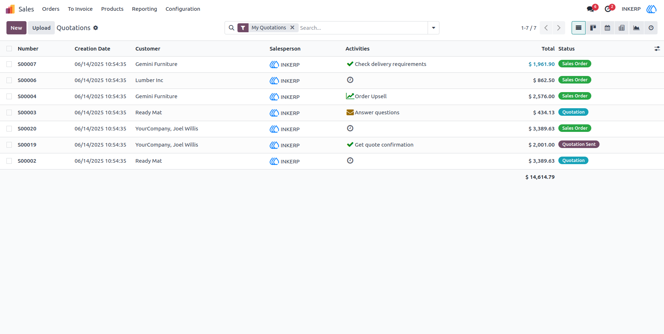Click in the Search field
The image size is (664, 334).
pos(363,28)
